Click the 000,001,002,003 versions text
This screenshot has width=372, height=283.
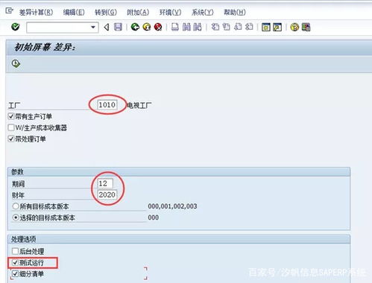[x=172, y=206]
